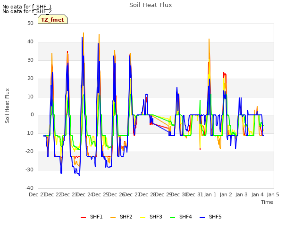Click the 'No data for f_SHF_1' message
The width and height of the screenshot is (302, 226).
coord(27,7)
